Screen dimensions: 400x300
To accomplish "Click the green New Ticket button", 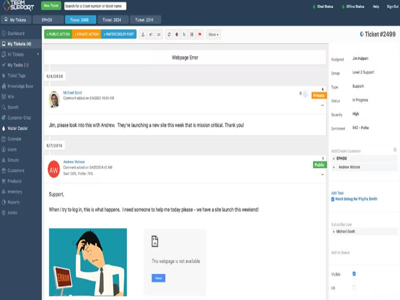I will click(50, 5).
